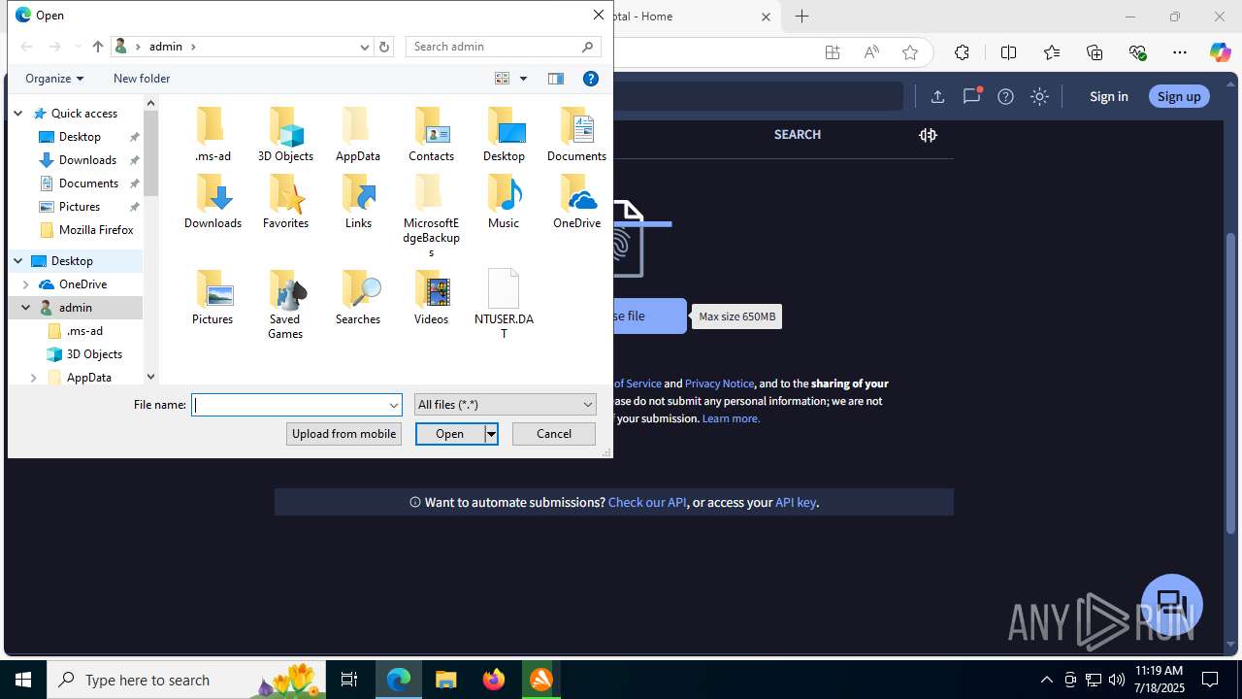Screen dimensions: 1242x699
Task: Go up one folder level
Action: [x=97, y=47]
